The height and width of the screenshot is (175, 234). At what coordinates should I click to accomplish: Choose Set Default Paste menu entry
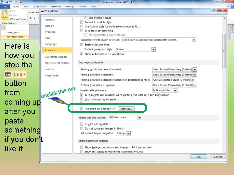(x=15, y=37)
